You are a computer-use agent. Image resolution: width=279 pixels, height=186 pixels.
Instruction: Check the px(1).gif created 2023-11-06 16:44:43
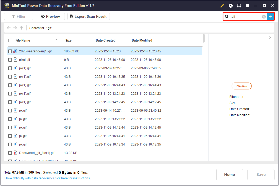(10, 85)
